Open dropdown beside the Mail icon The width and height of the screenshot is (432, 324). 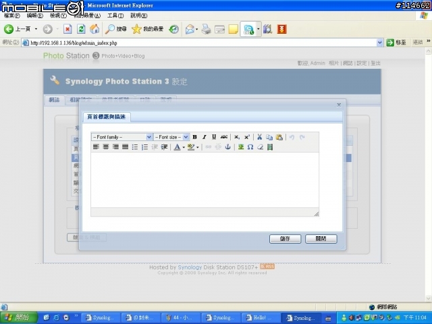click(x=196, y=29)
